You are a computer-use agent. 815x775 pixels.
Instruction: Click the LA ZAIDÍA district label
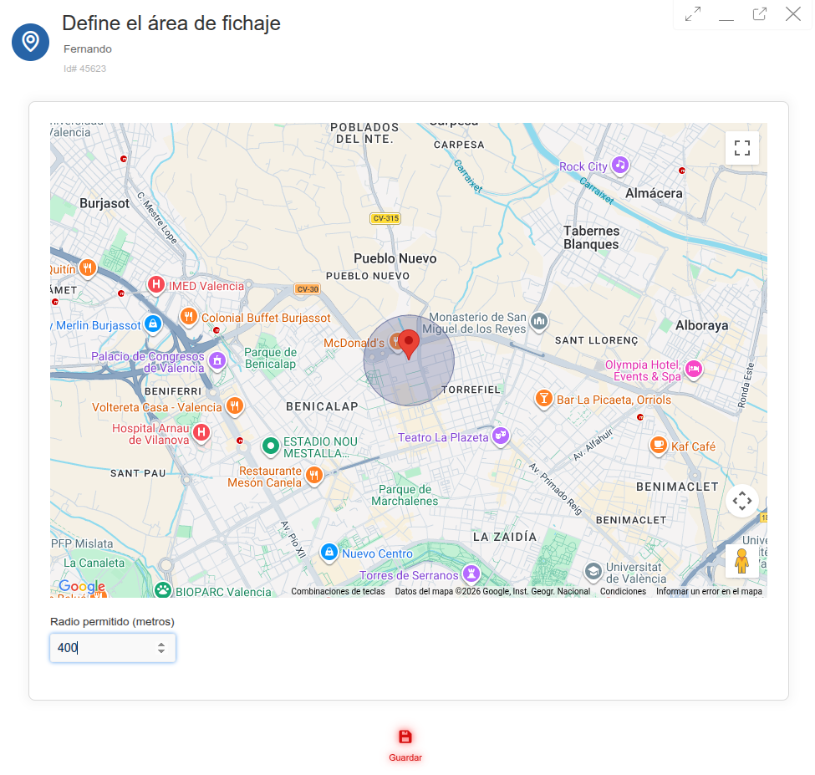click(505, 537)
